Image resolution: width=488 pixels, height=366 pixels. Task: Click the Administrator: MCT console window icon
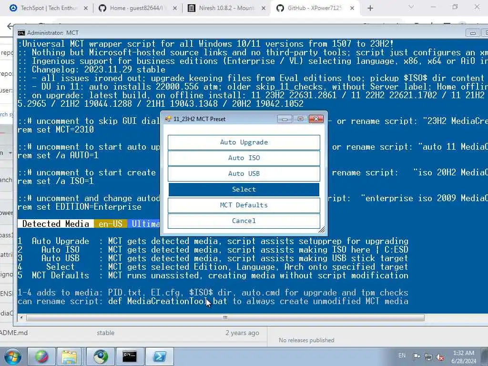(x=21, y=33)
